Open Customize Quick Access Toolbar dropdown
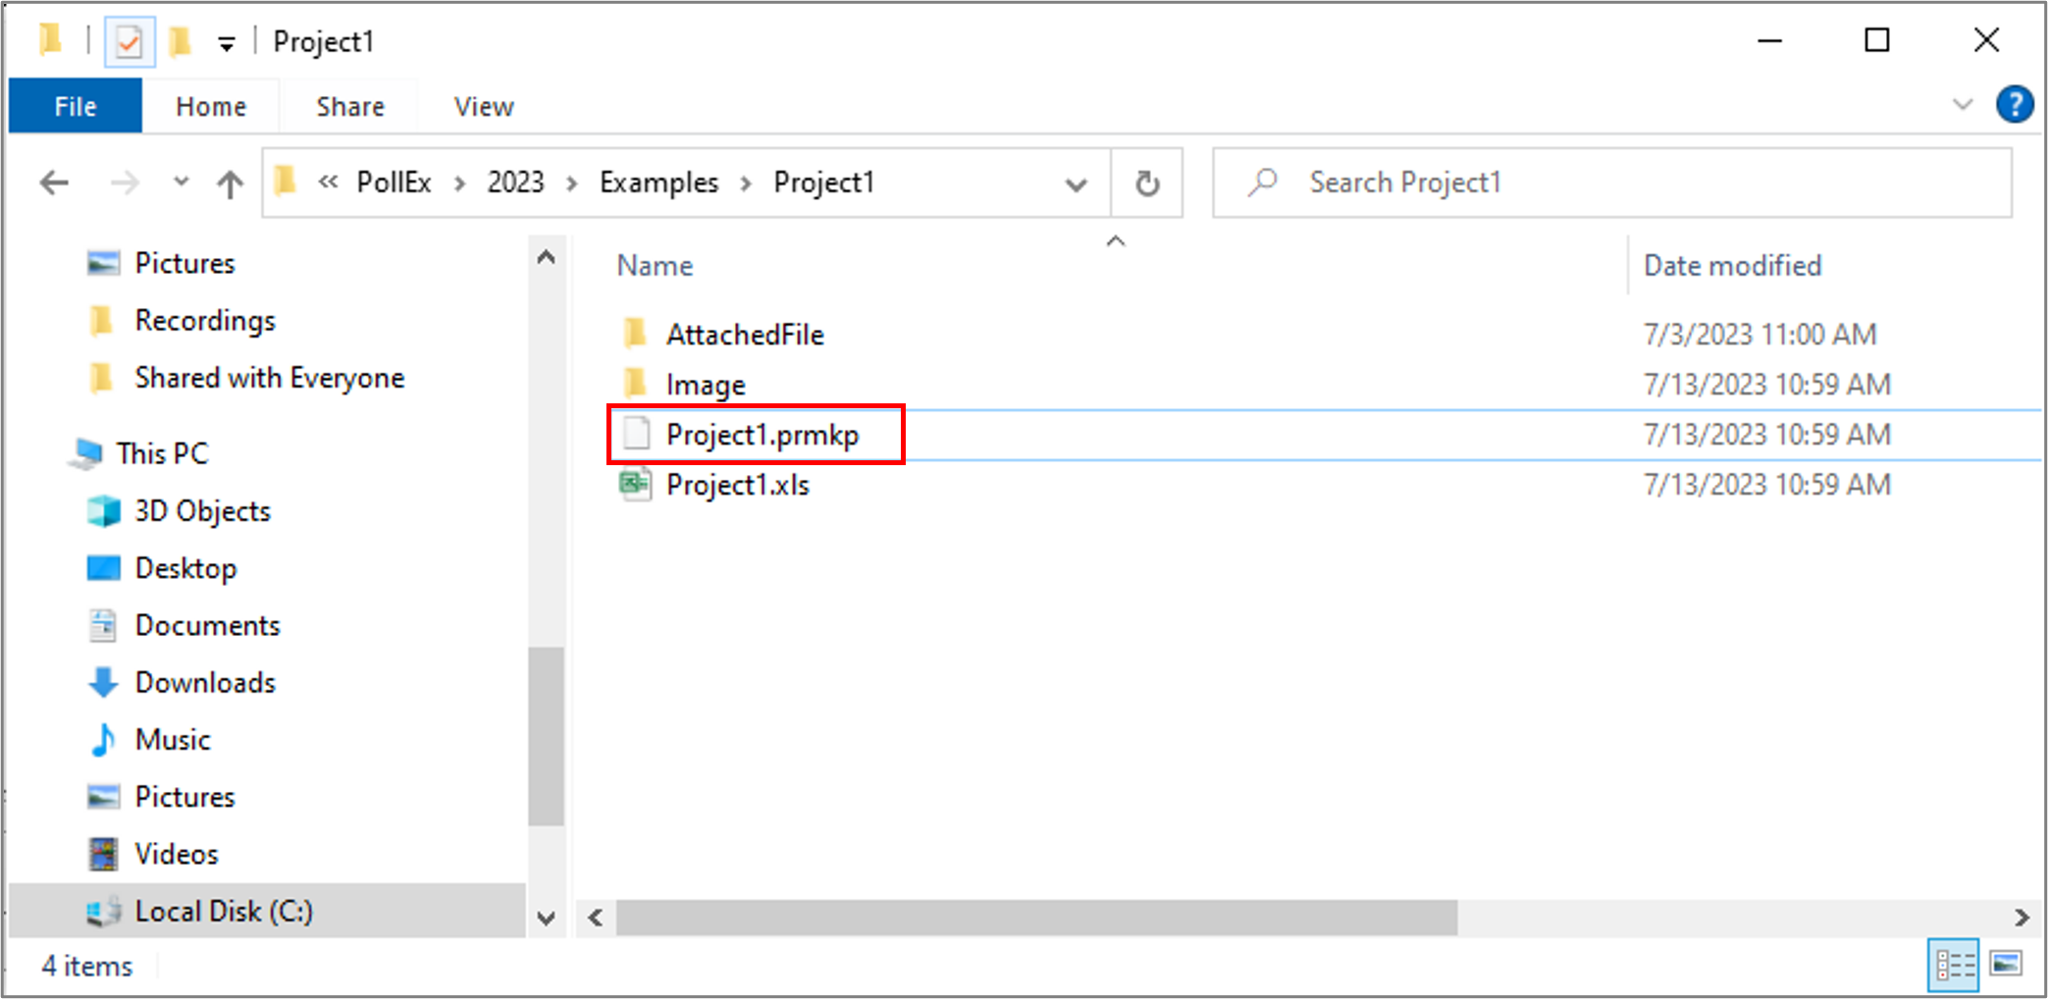This screenshot has width=2048, height=999. tap(227, 43)
